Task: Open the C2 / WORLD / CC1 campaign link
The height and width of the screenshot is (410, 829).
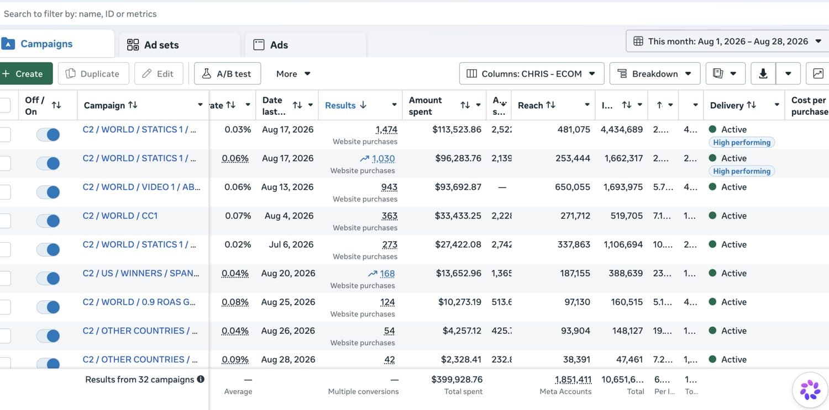Action: 120,216
